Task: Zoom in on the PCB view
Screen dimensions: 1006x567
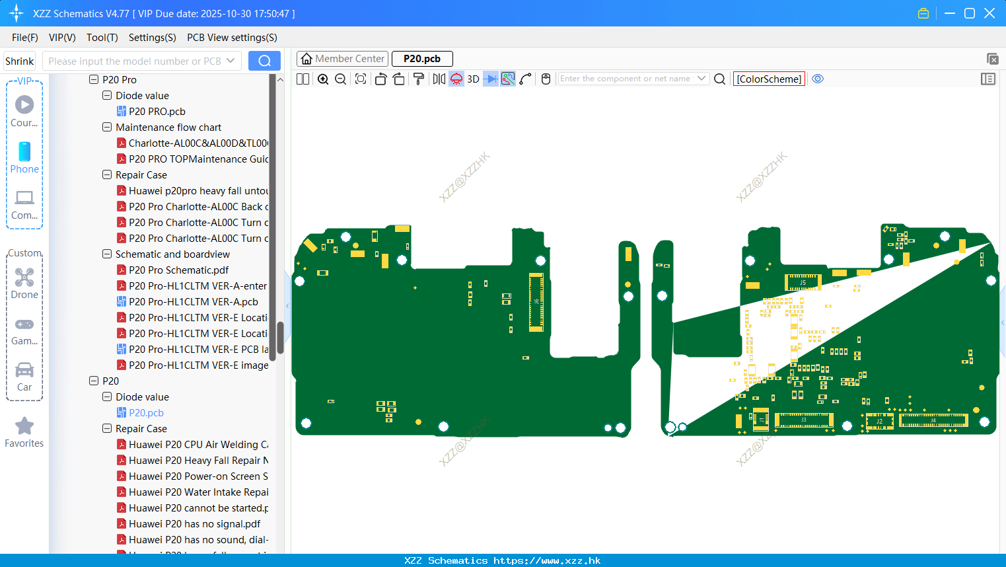Action: point(323,79)
